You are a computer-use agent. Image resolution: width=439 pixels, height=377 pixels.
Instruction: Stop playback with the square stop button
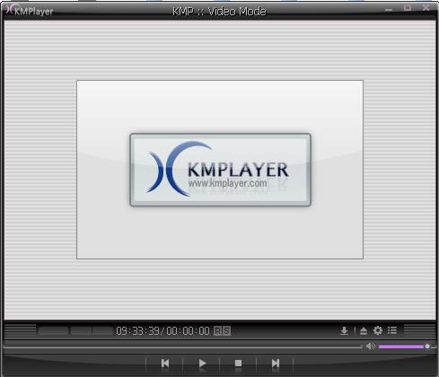pos(238,364)
